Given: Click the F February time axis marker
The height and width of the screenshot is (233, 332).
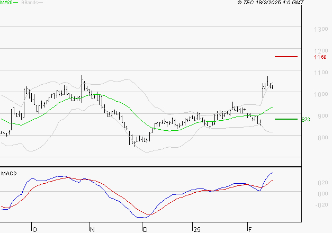Looking at the screenshot, I should point(250,230).
